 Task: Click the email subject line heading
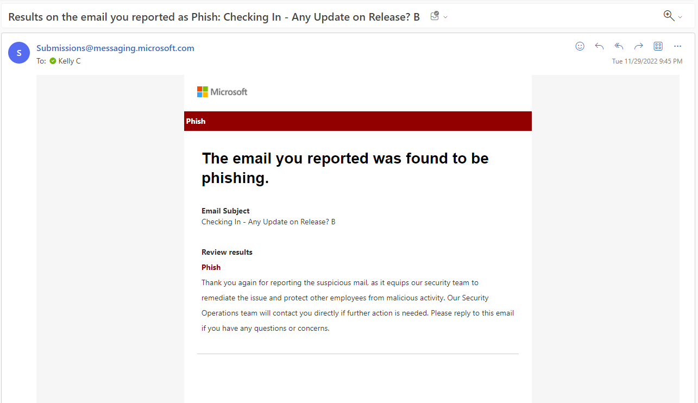214,17
